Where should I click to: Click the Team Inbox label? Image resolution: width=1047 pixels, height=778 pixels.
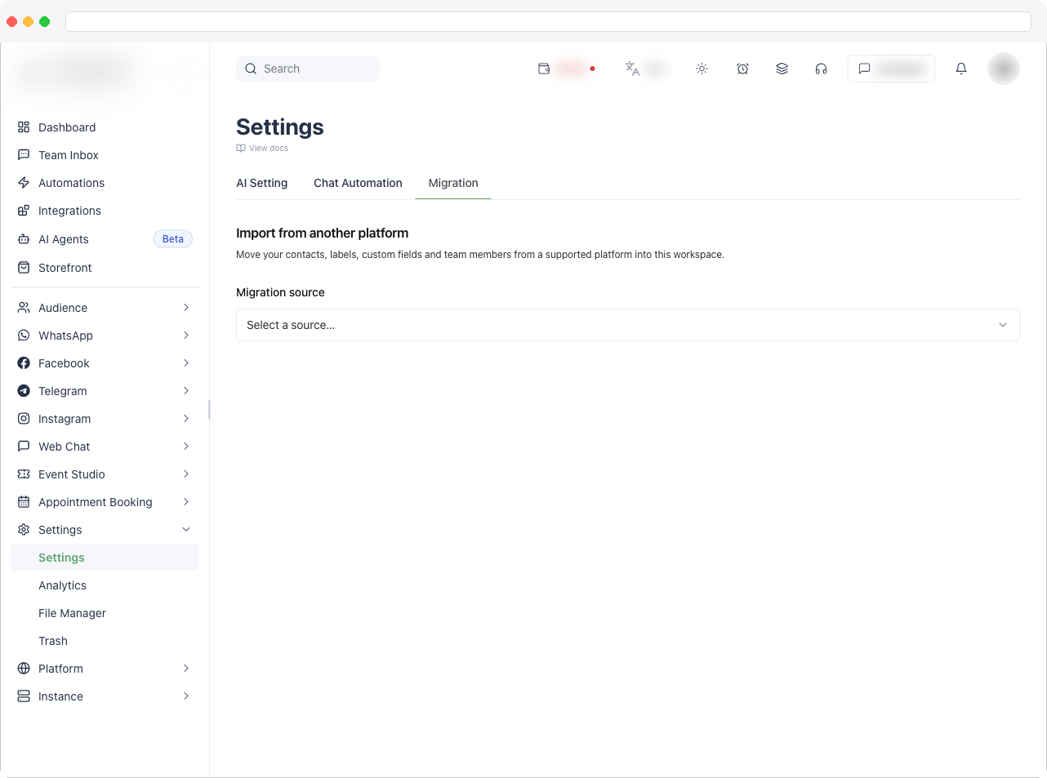click(x=69, y=155)
